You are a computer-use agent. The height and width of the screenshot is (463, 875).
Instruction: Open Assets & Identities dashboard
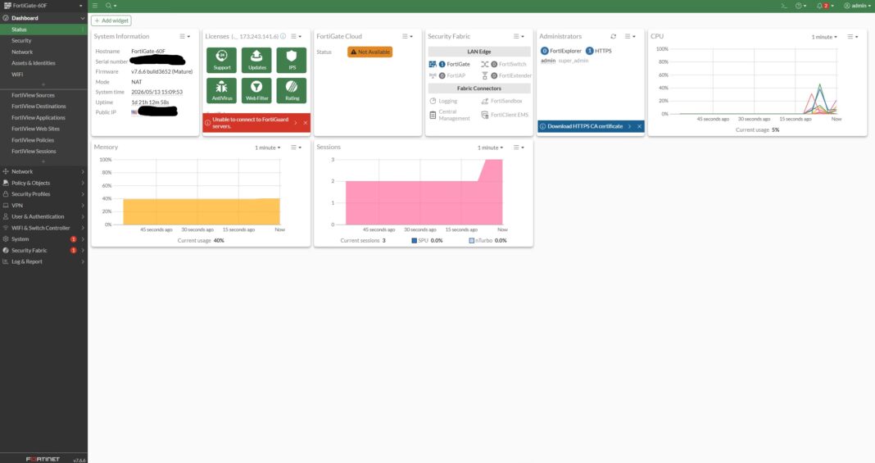pos(43,63)
